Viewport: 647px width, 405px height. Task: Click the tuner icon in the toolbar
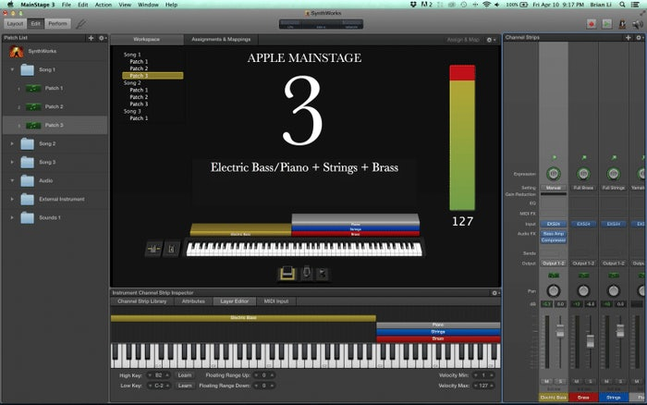81,22
